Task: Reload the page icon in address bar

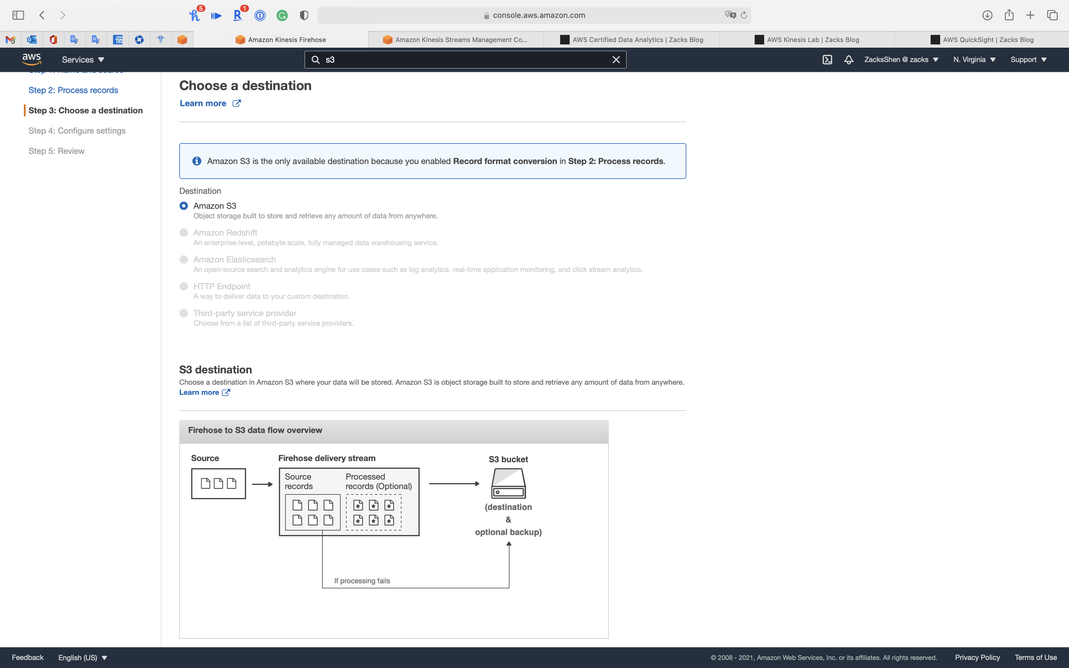Action: pyautogui.click(x=744, y=15)
